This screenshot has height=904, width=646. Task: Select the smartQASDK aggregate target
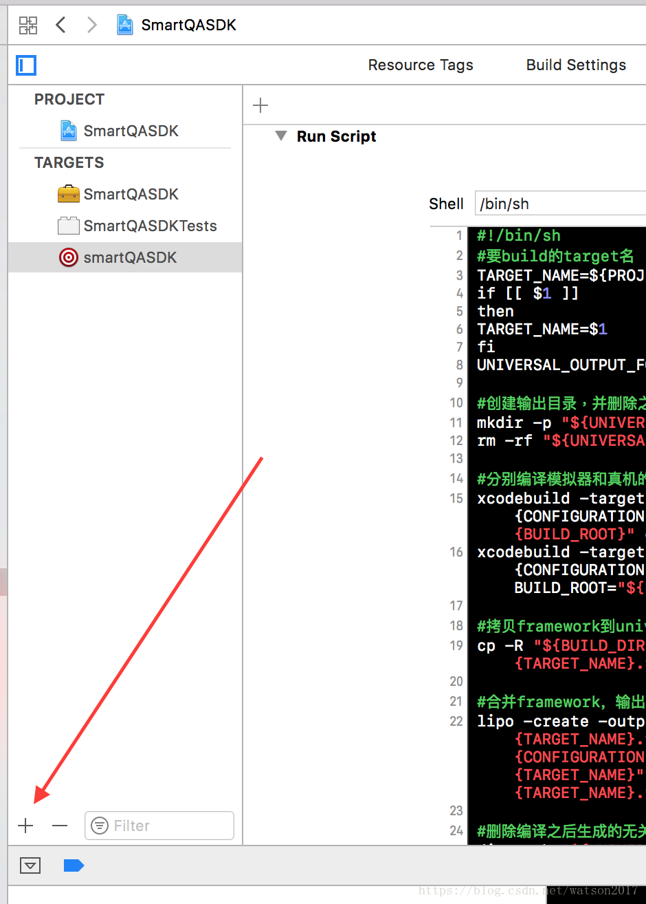pyautogui.click(x=125, y=257)
